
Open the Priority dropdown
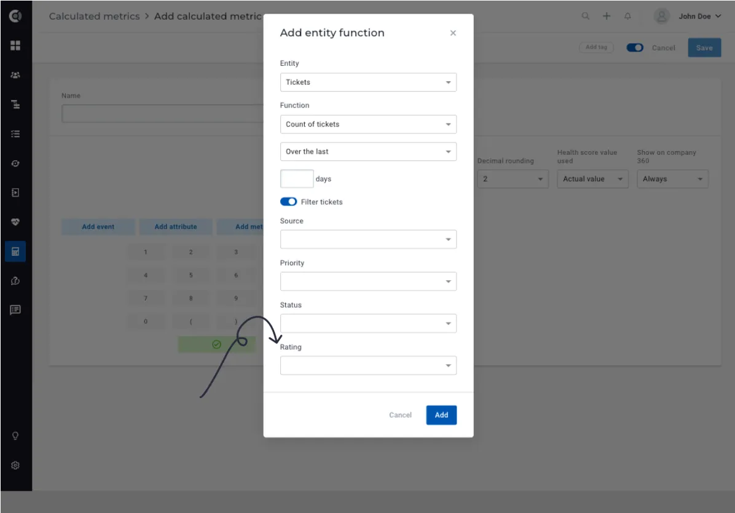369,281
